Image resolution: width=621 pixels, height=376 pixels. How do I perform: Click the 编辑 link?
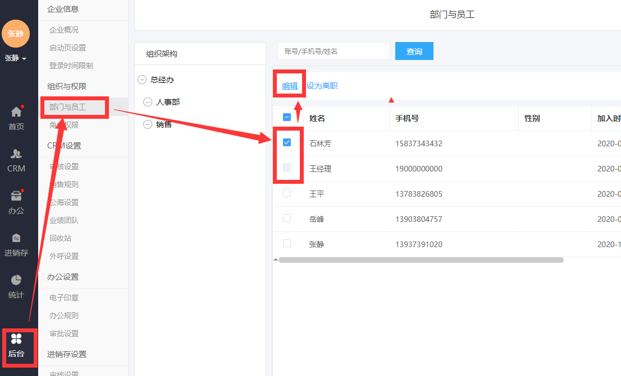(290, 86)
